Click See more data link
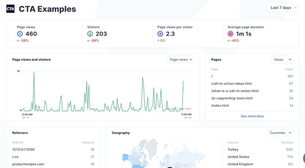The height and width of the screenshot is (168, 305). (252, 116)
